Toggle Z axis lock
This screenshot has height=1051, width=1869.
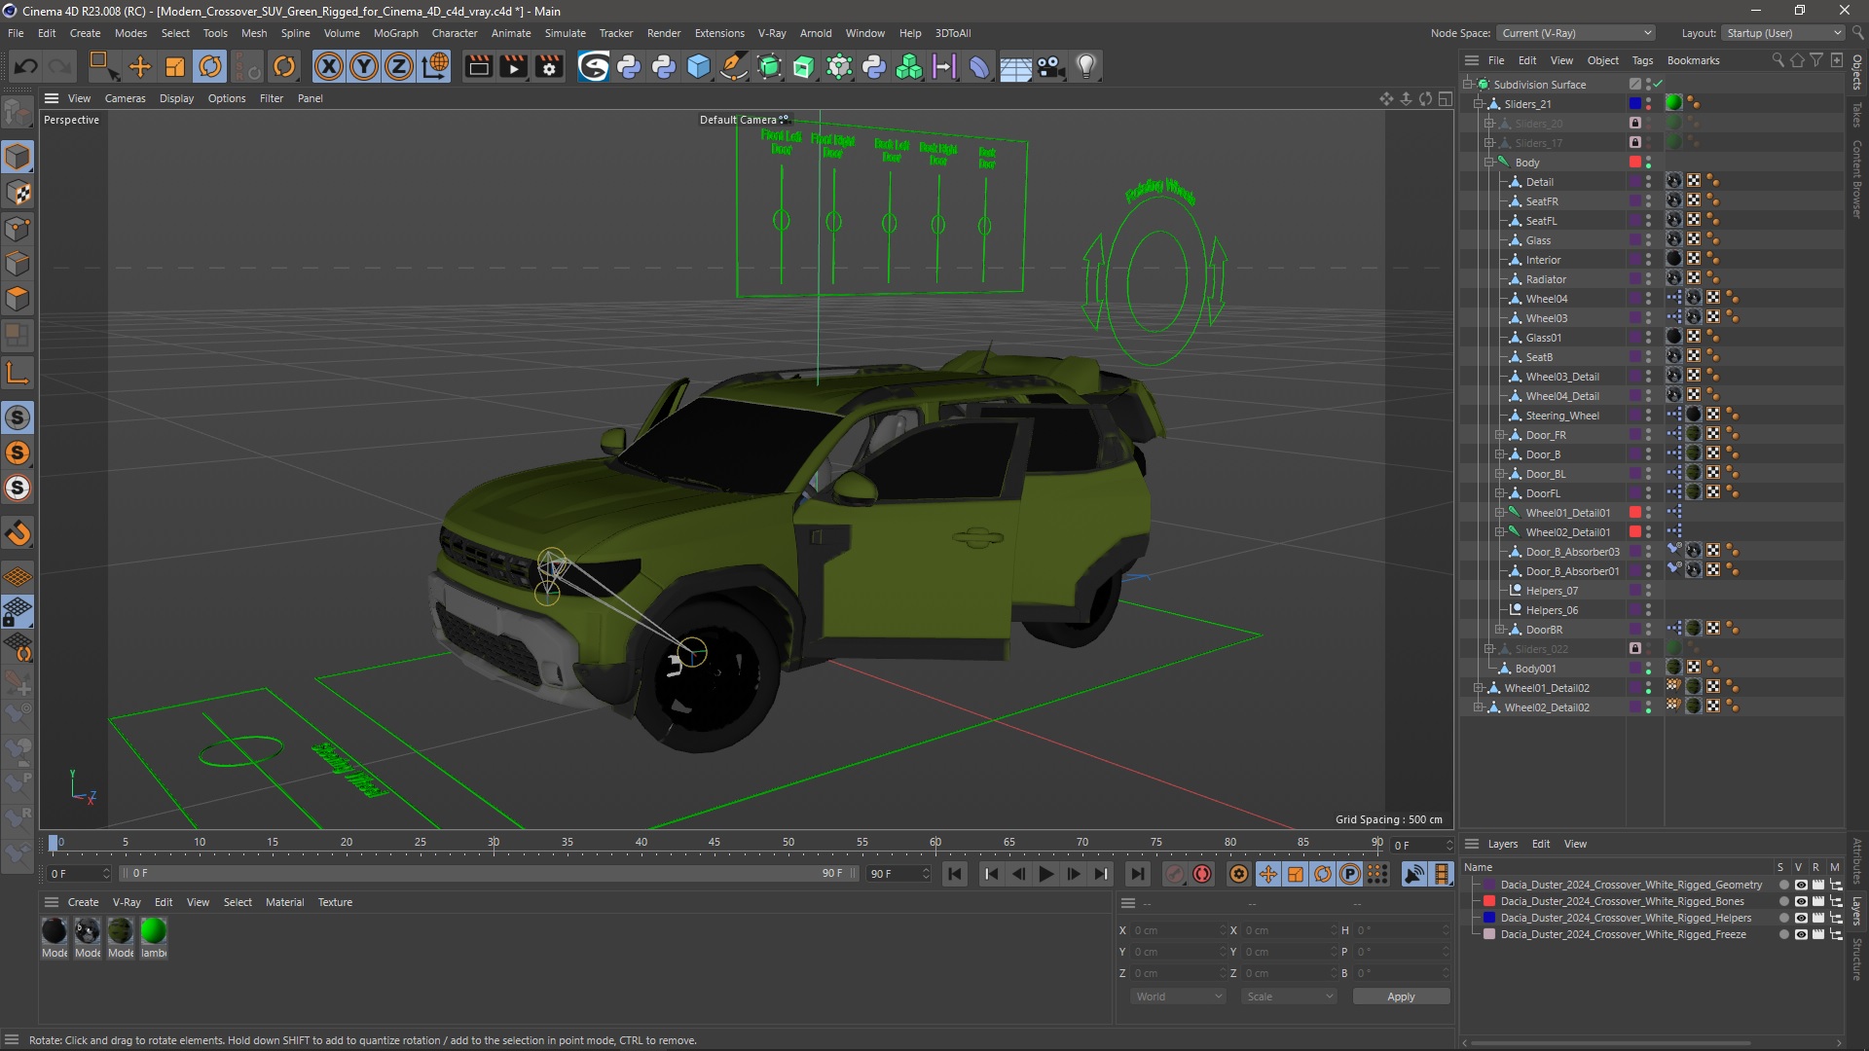[399, 66]
